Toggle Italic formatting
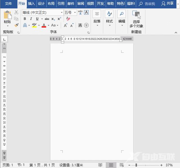The height and width of the screenshot is (168, 180). coord(31,19)
